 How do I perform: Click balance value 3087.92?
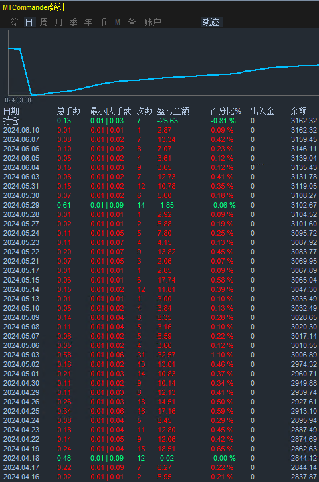pyautogui.click(x=304, y=242)
